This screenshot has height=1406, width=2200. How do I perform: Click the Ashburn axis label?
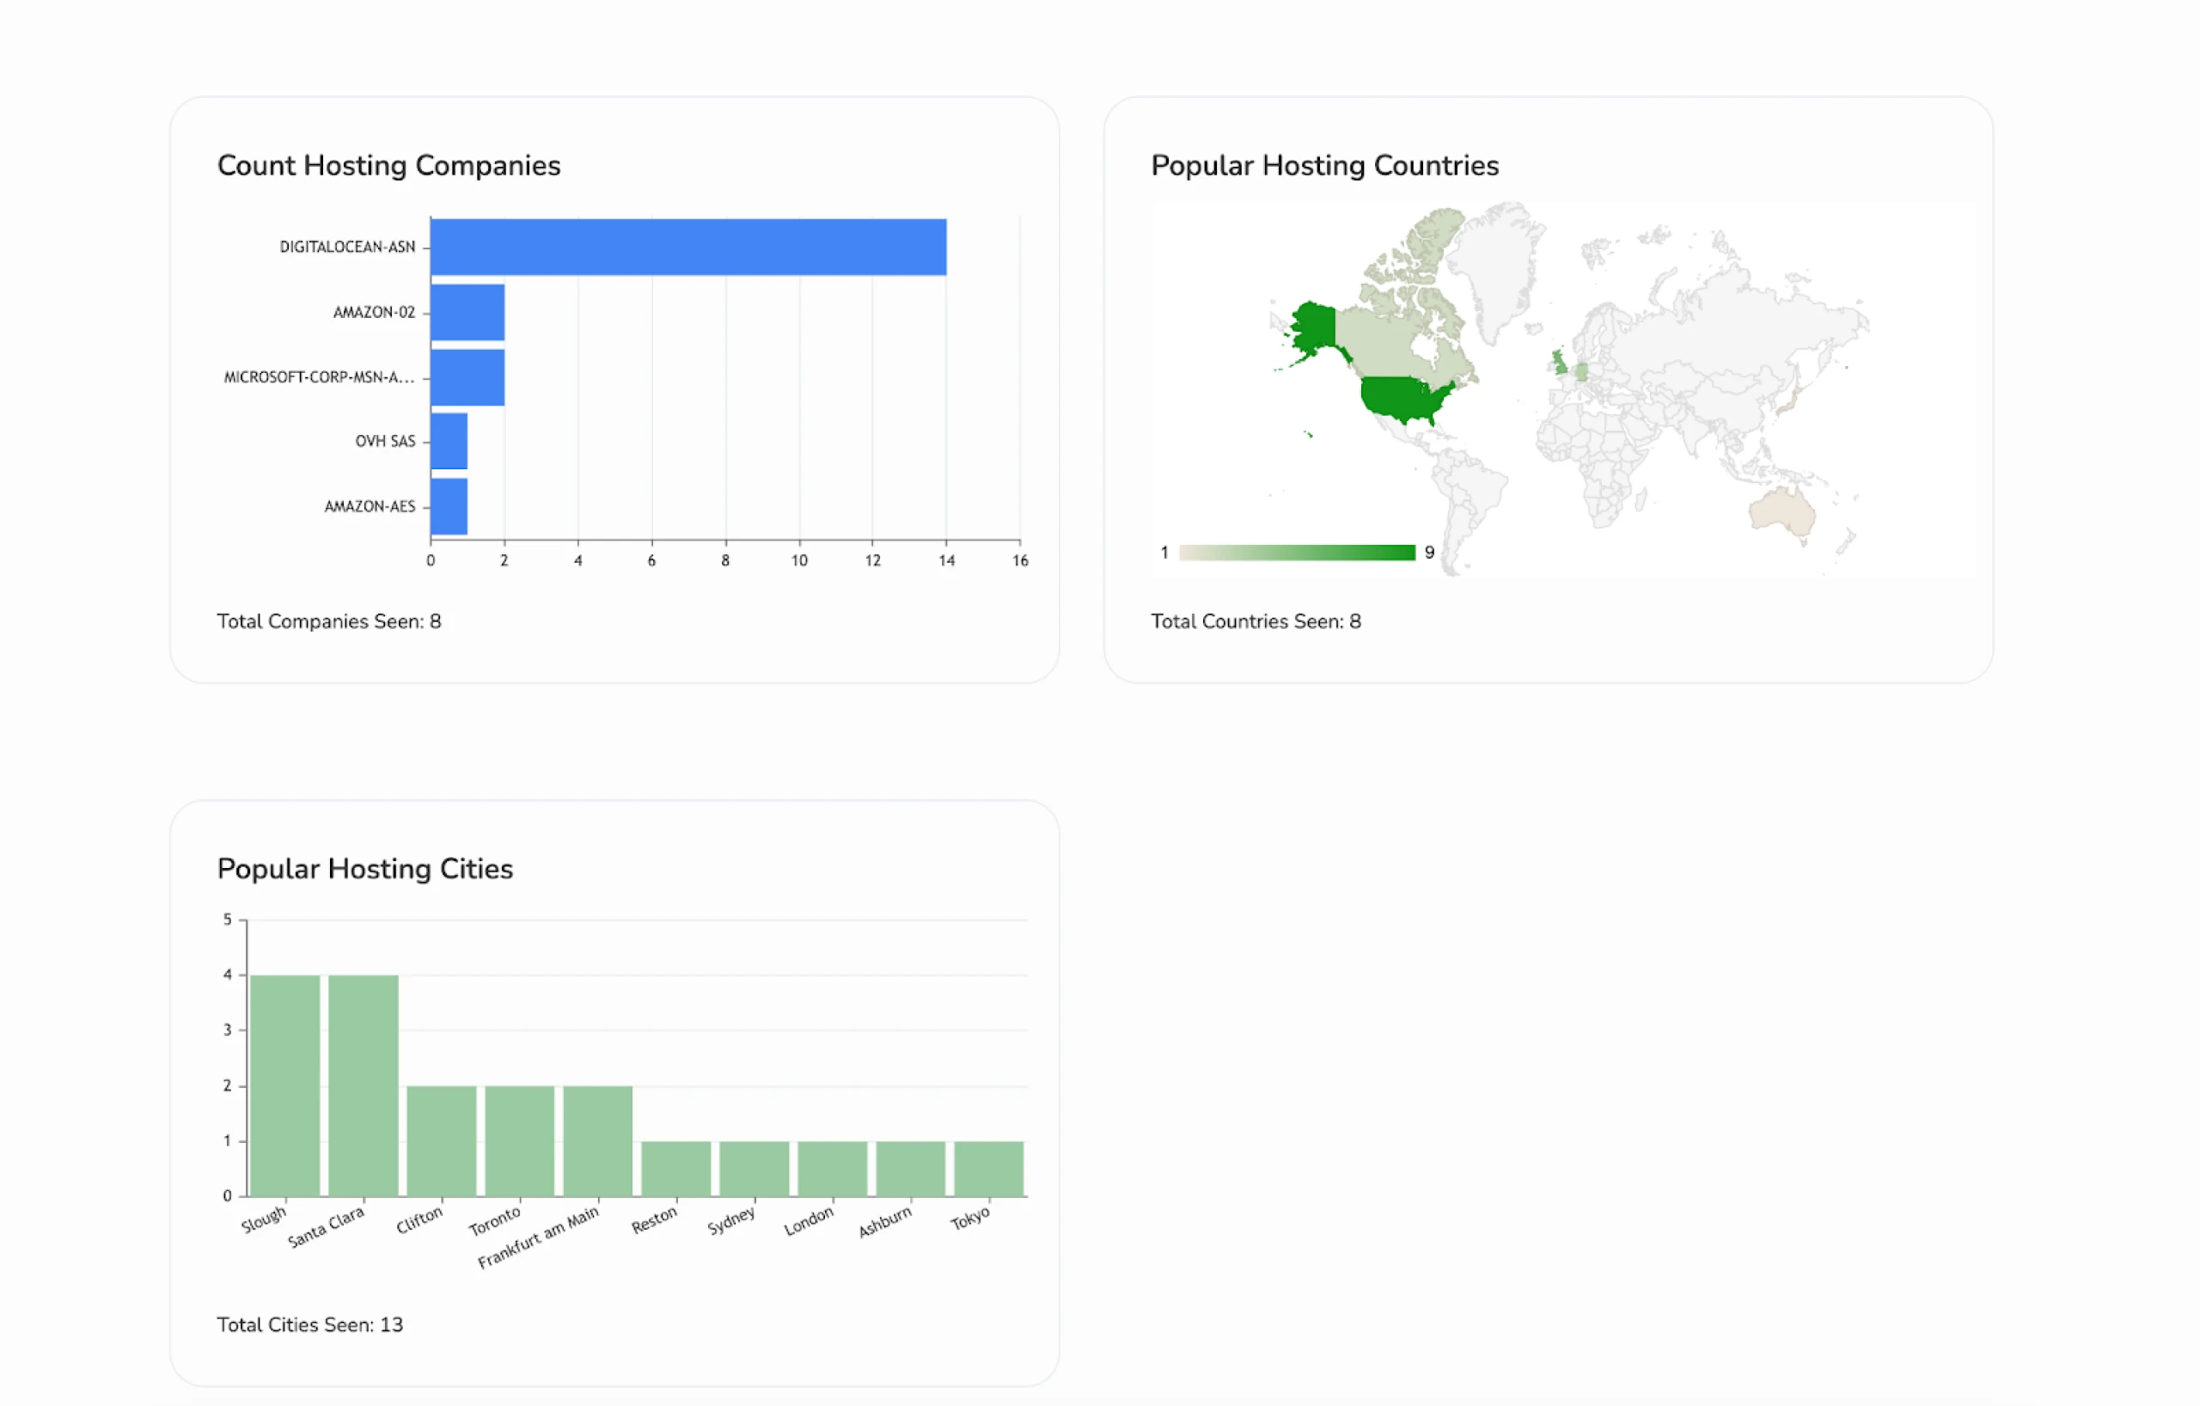click(884, 1221)
